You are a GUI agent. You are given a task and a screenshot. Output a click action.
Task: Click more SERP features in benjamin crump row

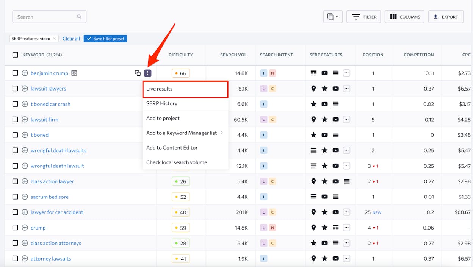point(346,73)
